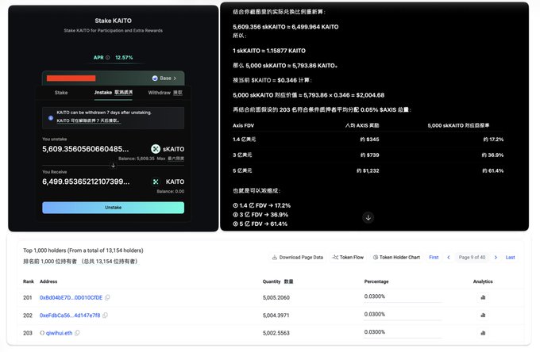Go to First page of holders
This screenshot has width=540, height=352.
click(434, 257)
